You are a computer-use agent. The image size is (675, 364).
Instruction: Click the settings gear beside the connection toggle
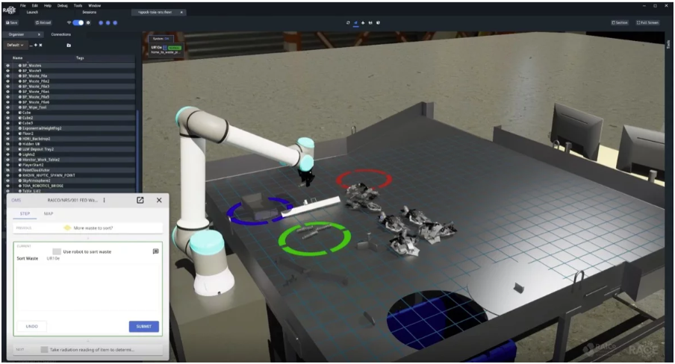tap(88, 23)
